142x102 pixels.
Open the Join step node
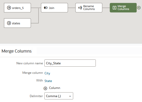(54, 8)
